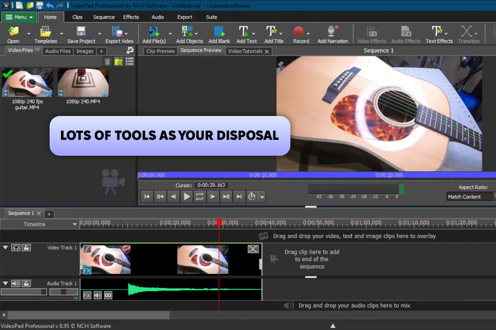
Task: Create a new folder in the clip bin
Action: tap(119, 61)
